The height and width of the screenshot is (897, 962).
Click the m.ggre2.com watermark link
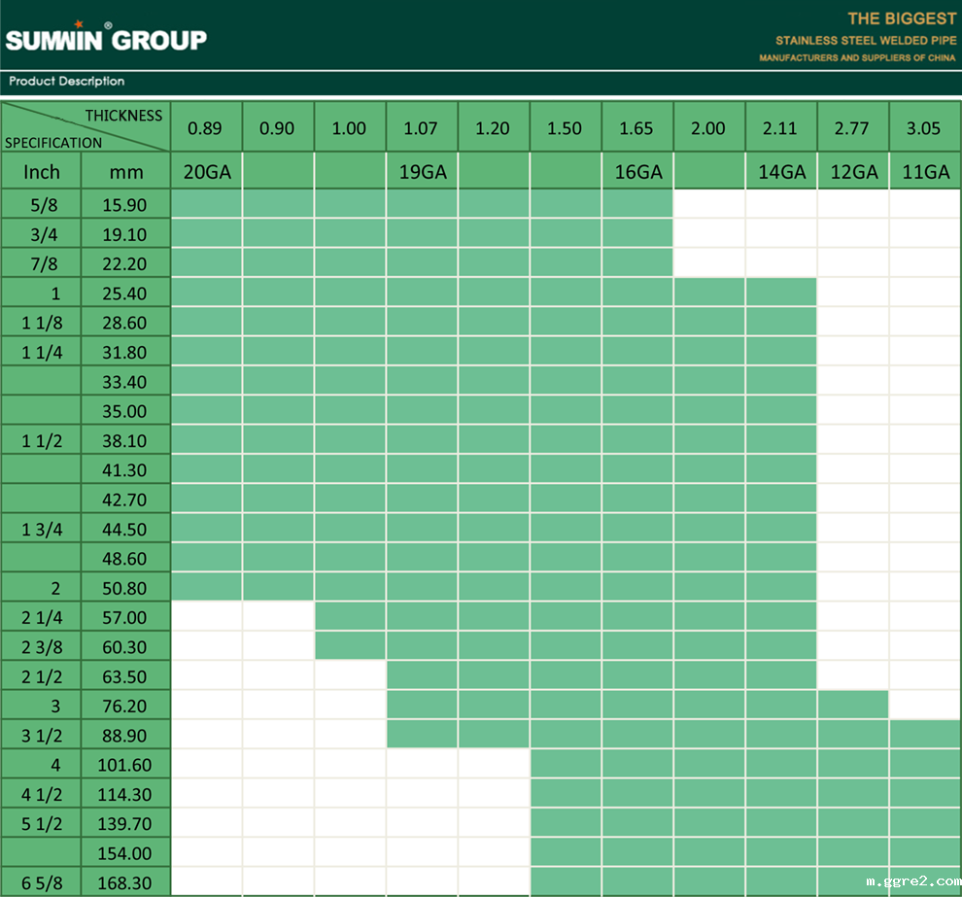(x=911, y=881)
